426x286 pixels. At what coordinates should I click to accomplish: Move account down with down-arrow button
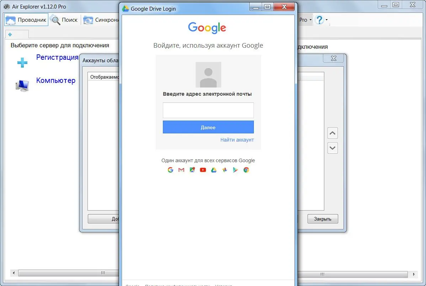coord(332,148)
